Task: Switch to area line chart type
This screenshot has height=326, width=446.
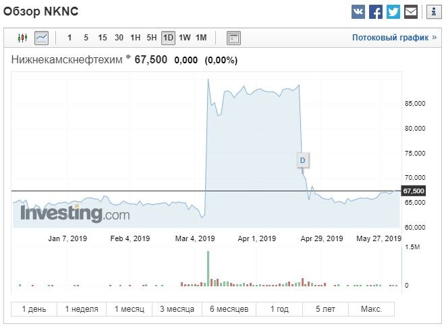Action: [41, 38]
